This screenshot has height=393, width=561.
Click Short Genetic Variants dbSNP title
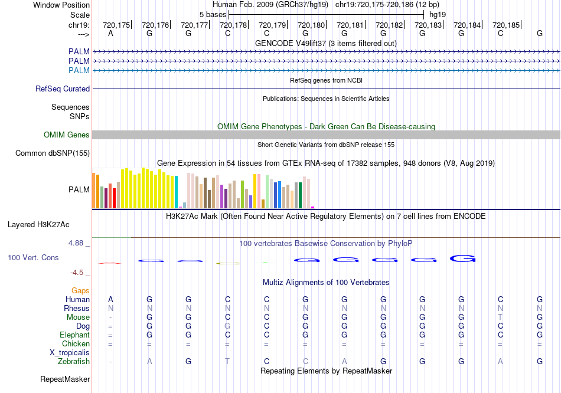[x=326, y=145]
